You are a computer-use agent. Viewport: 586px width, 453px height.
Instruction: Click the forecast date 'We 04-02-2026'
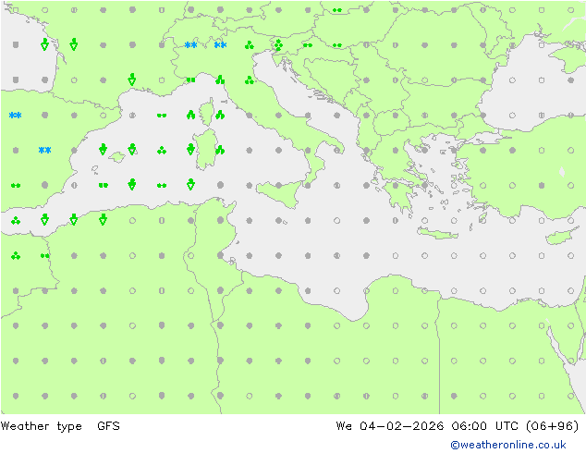390,425
